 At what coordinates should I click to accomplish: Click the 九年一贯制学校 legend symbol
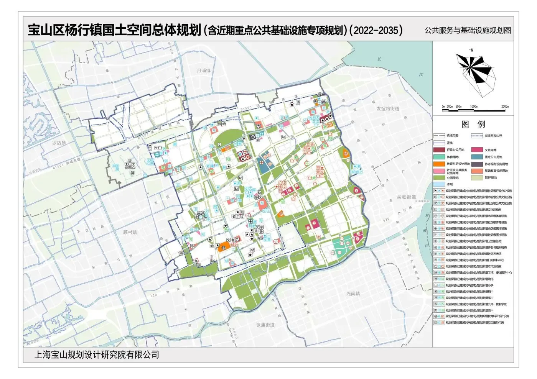point(439,304)
